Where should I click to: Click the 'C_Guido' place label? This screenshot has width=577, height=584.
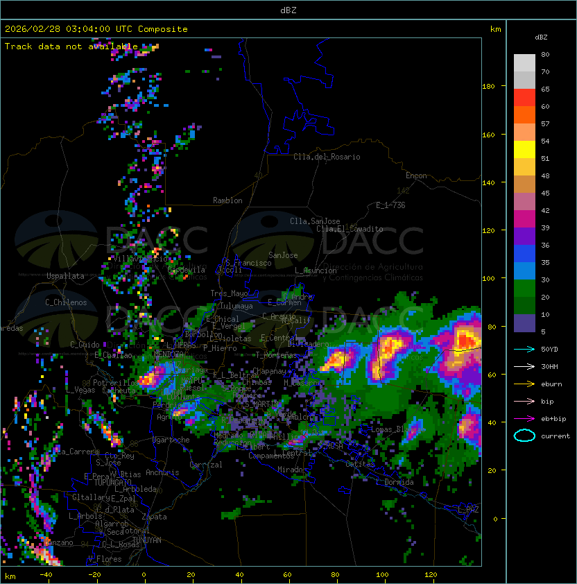coord(85,345)
